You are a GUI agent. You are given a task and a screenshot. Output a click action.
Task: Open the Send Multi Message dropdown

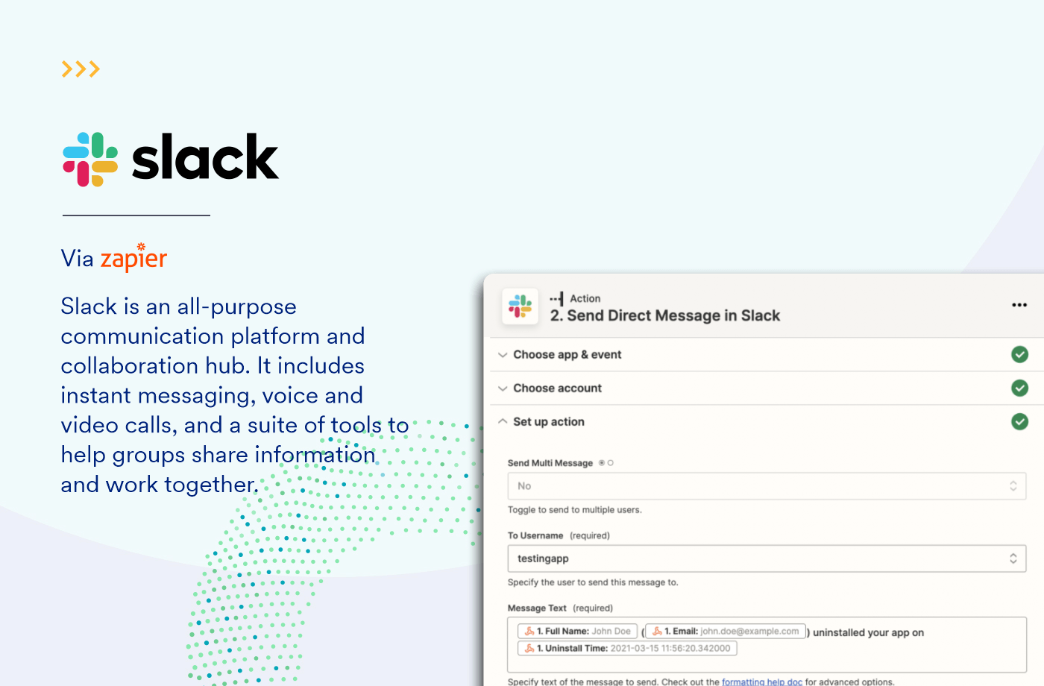[x=767, y=486]
